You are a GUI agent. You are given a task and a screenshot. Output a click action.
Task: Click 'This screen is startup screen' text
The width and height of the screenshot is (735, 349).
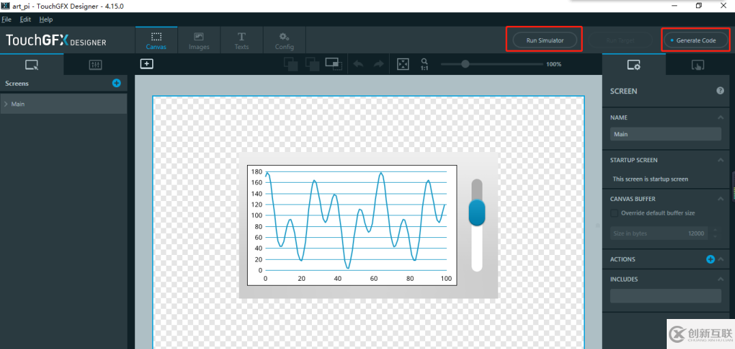click(x=650, y=179)
